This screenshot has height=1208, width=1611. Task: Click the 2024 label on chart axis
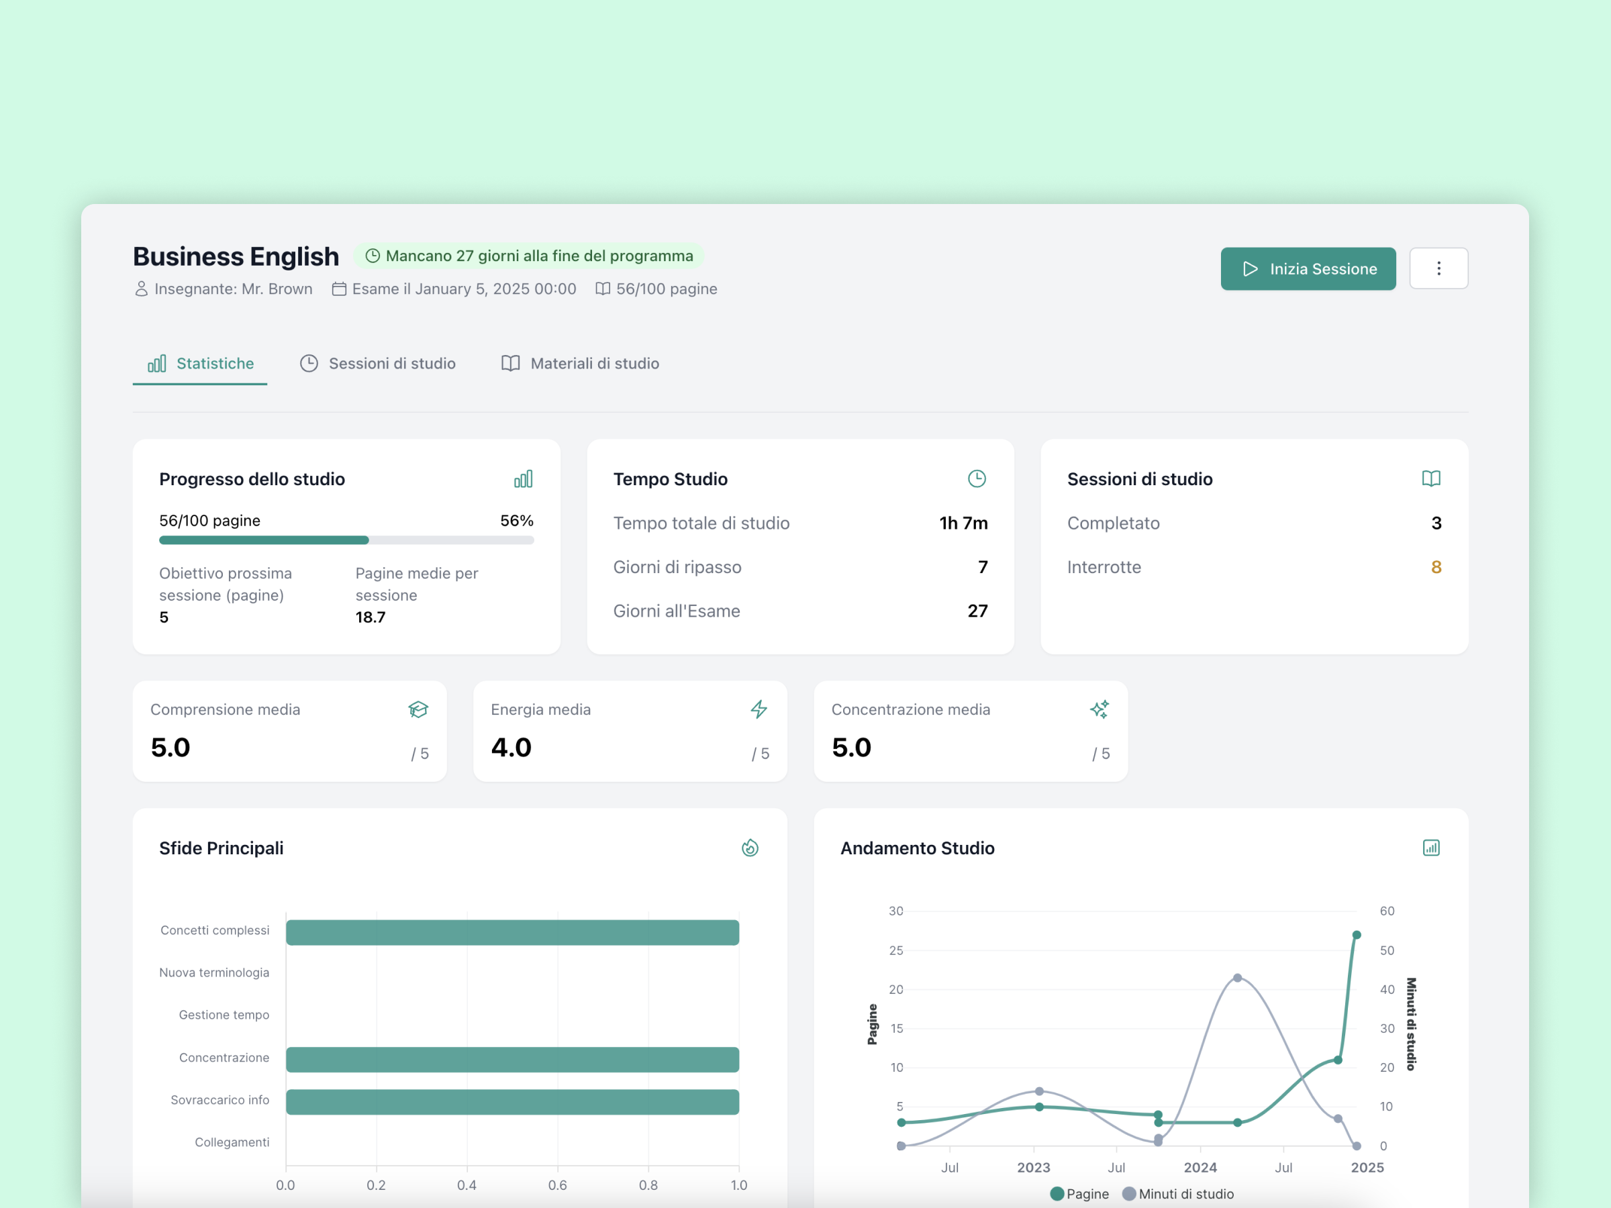pyautogui.click(x=1200, y=1167)
